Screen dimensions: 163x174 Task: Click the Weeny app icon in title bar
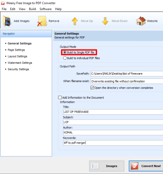point(3,3)
